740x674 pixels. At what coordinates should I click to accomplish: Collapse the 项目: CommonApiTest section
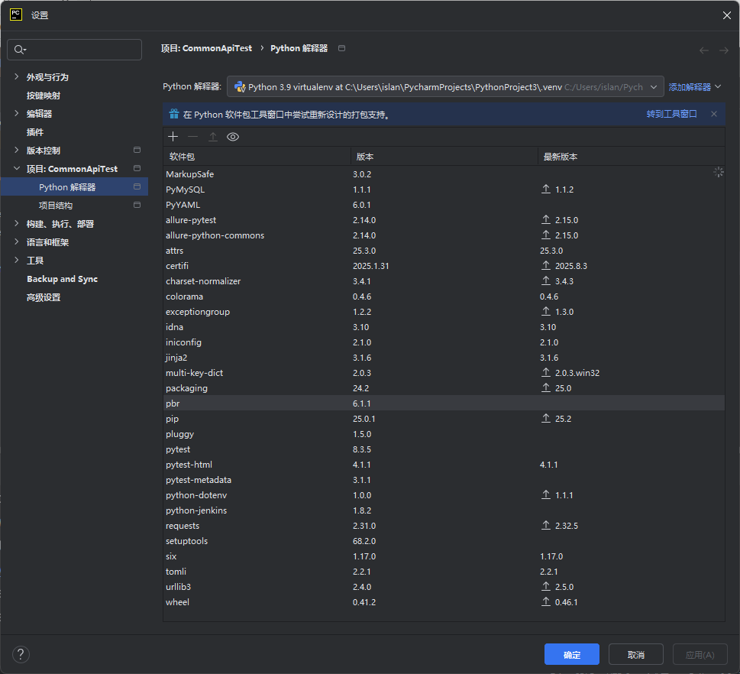tap(17, 168)
